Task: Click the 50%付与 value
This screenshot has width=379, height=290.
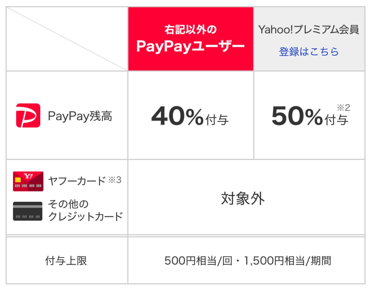Action: coord(310,115)
